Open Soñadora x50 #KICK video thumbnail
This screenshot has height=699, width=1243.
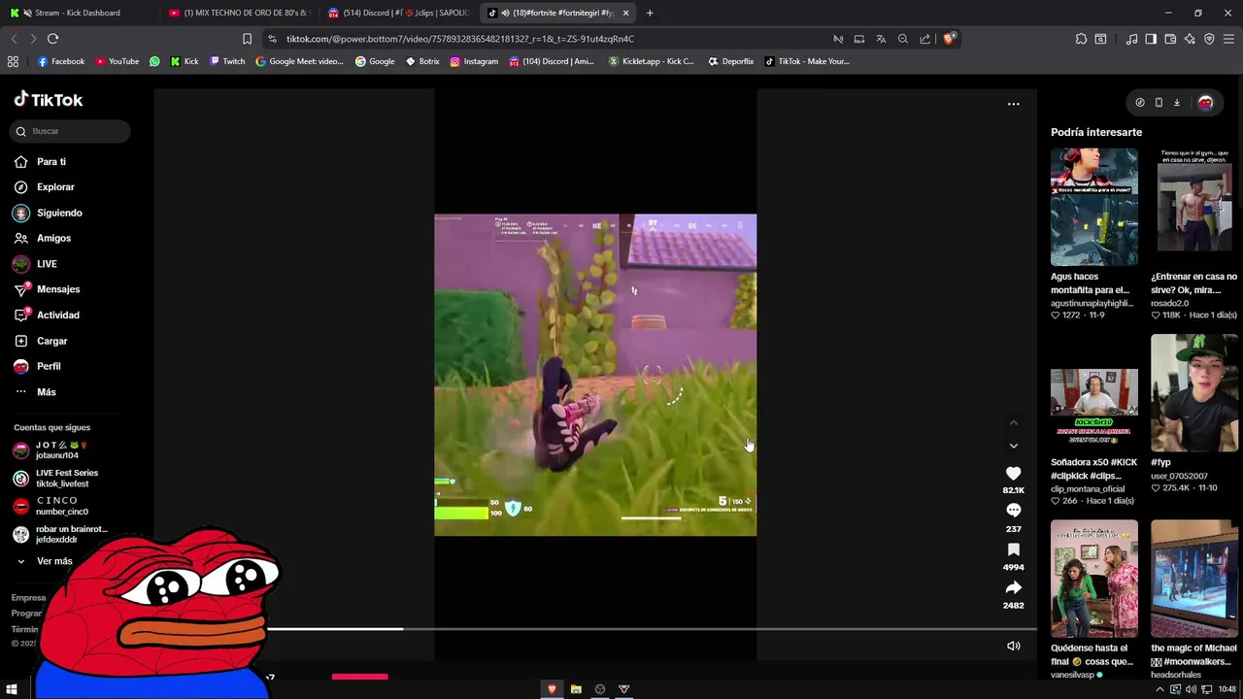point(1093,393)
